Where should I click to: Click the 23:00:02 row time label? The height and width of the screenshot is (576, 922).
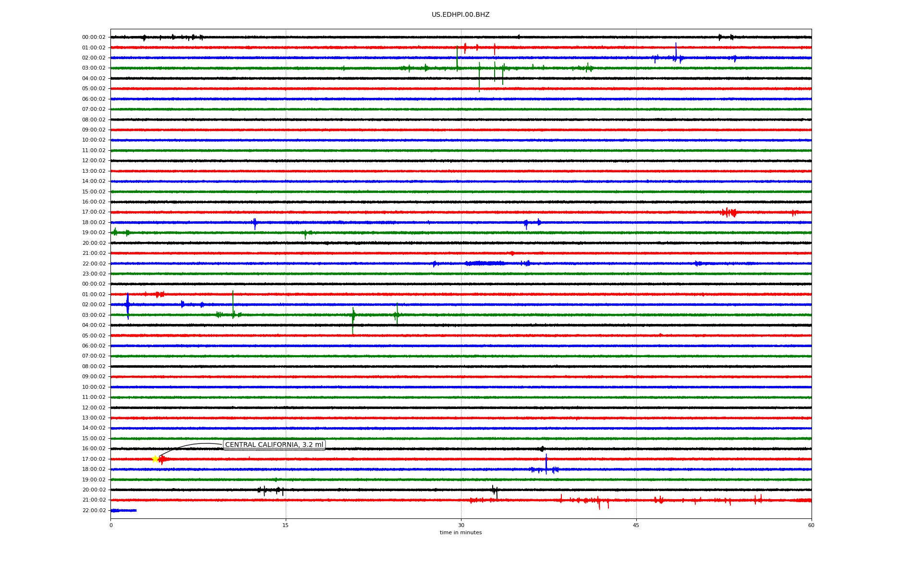point(94,274)
